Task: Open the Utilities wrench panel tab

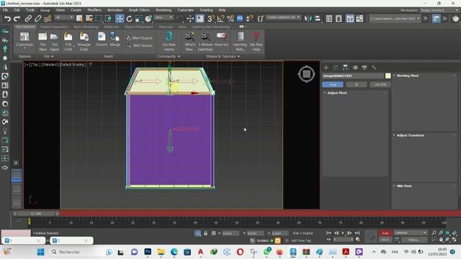Action: (374, 68)
